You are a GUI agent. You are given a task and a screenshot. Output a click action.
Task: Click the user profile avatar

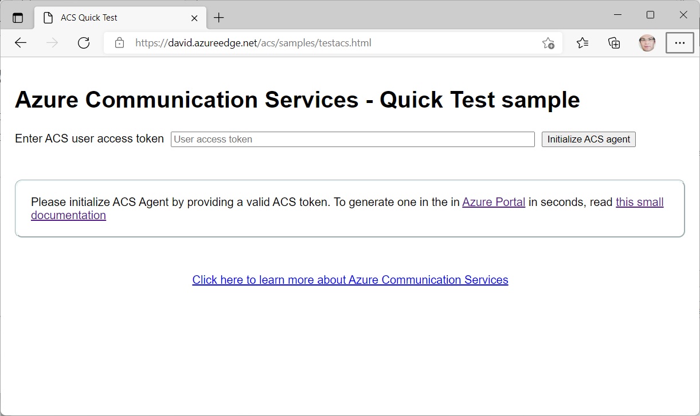tap(647, 43)
